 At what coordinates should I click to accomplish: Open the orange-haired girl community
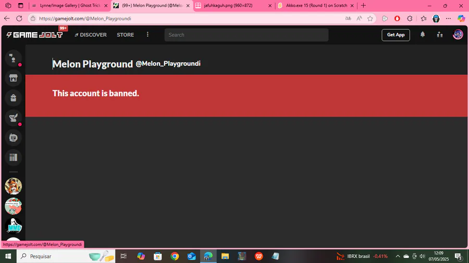coord(13,186)
